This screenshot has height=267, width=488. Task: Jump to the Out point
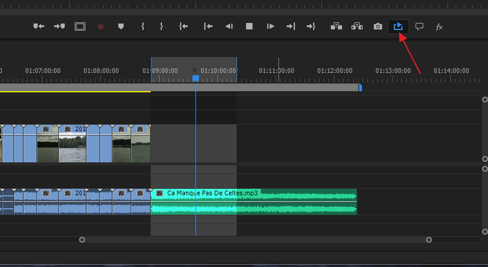[x=311, y=26]
